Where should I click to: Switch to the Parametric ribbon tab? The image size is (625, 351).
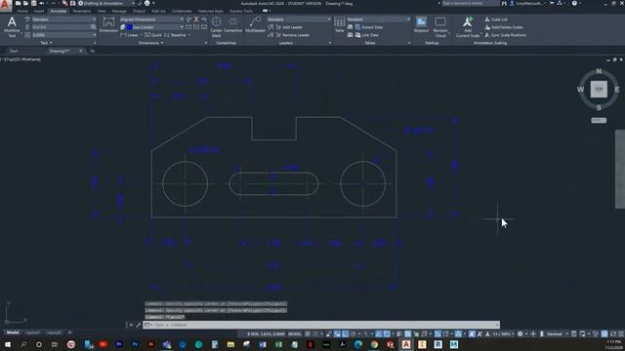tap(82, 11)
